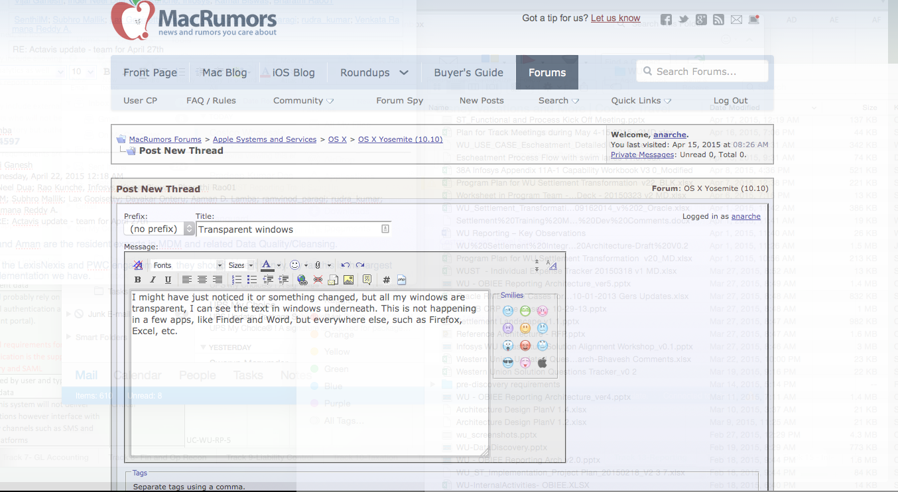Open the Private Messages link
Image resolution: width=898 pixels, height=492 pixels.
point(642,154)
